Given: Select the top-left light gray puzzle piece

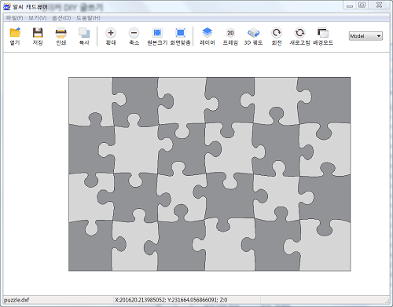Looking at the screenshot, I should pos(90,100).
